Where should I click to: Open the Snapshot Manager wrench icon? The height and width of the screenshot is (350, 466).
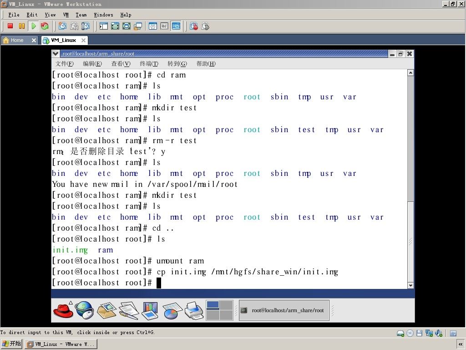85,26
